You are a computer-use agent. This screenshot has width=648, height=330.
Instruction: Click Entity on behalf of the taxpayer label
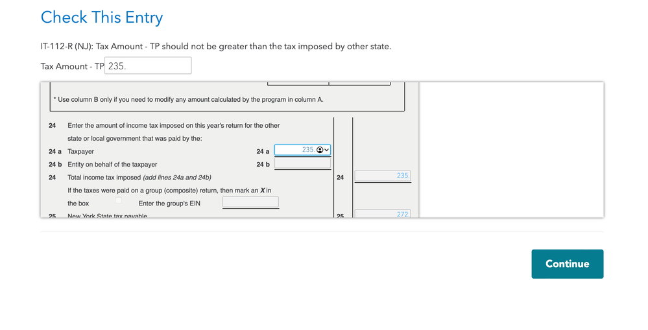pyautogui.click(x=112, y=165)
